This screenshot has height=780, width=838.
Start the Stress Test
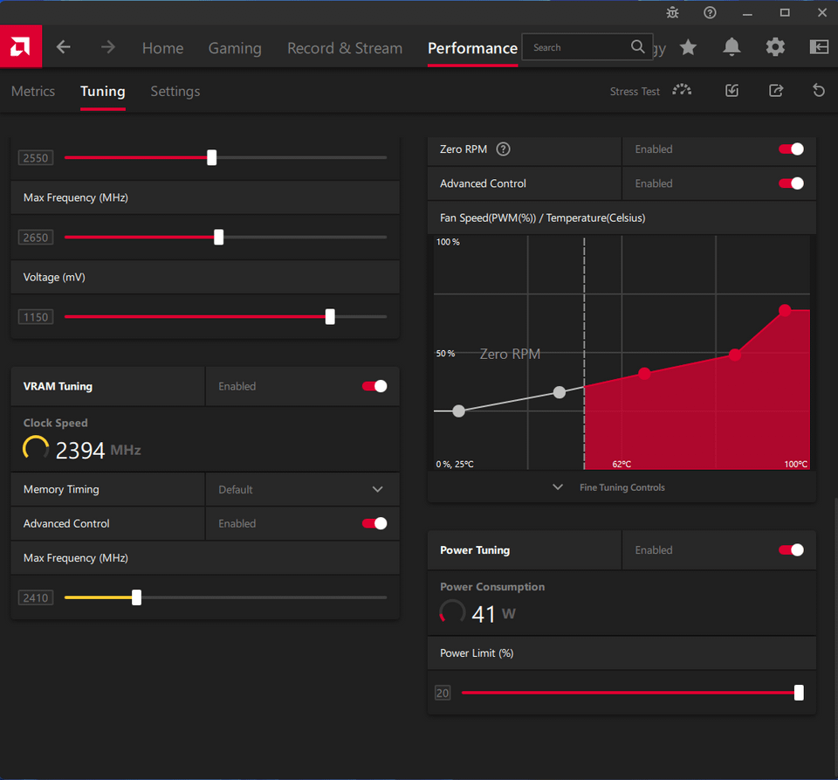pyautogui.click(x=651, y=92)
